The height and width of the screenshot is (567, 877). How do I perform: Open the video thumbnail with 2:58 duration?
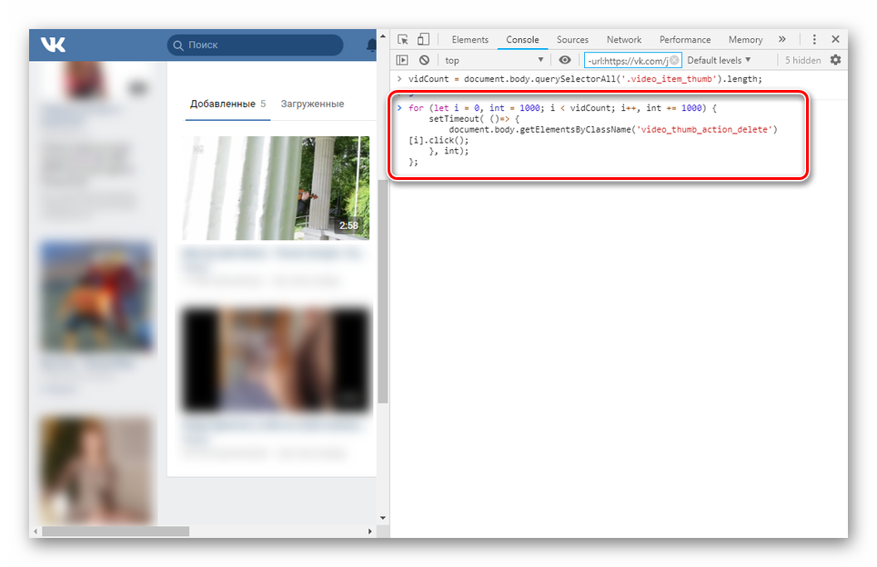[276, 188]
